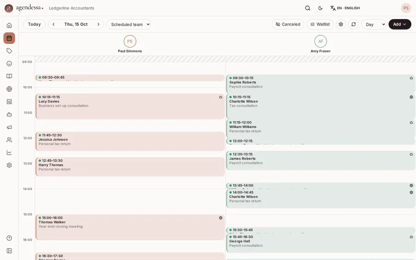Image resolution: width=416 pixels, height=260 pixels.
Task: Click Ledgerline Accountants business name
Action: coord(71,8)
